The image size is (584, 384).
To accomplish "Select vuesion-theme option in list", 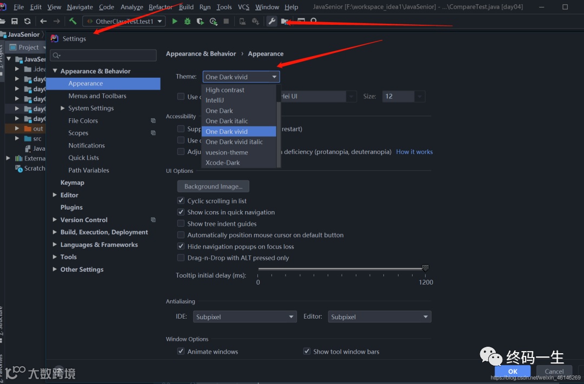I will (239, 152).
